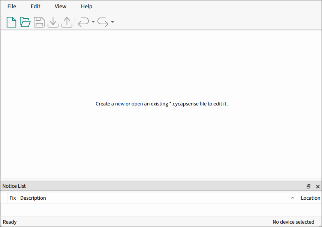Close the Notice List panel

coord(318,186)
